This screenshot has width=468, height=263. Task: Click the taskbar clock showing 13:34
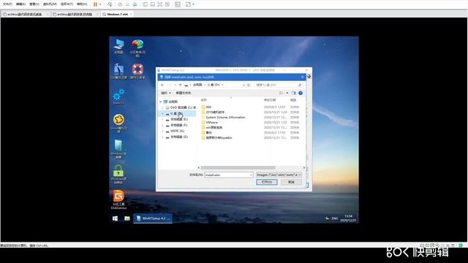(x=348, y=218)
